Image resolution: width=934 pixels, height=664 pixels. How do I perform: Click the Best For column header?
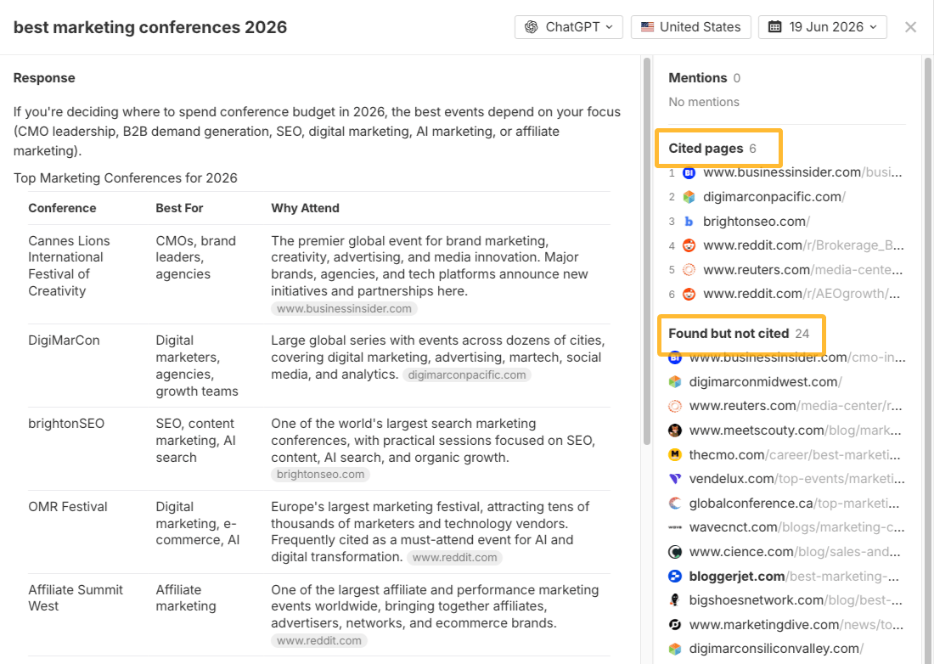click(x=179, y=208)
